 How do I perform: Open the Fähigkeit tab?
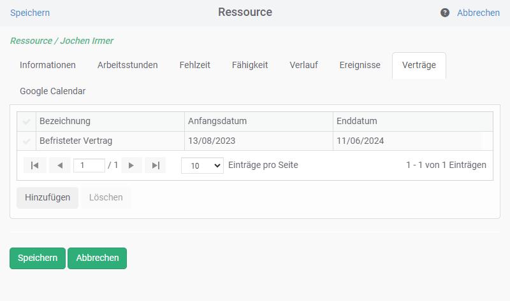(x=250, y=65)
